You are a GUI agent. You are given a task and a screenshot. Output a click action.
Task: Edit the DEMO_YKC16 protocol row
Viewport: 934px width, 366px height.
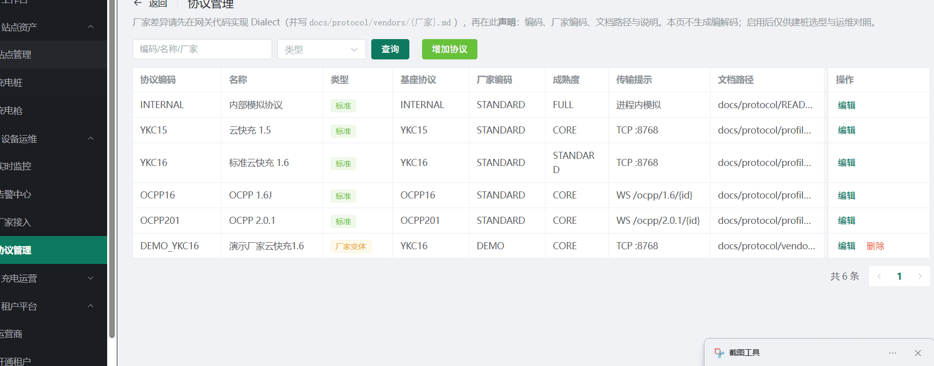click(847, 246)
